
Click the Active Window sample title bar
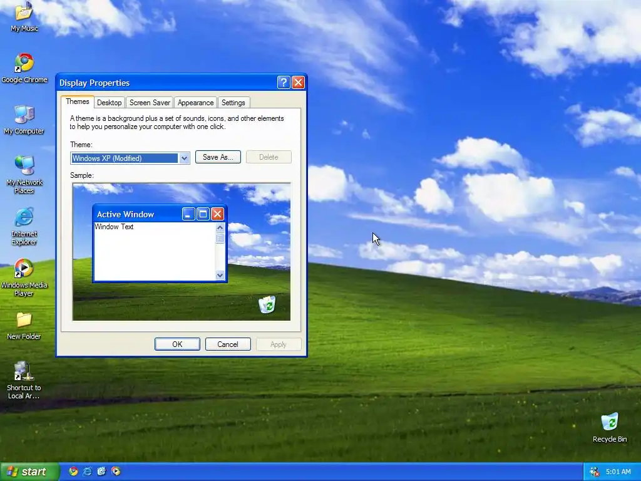click(x=160, y=214)
